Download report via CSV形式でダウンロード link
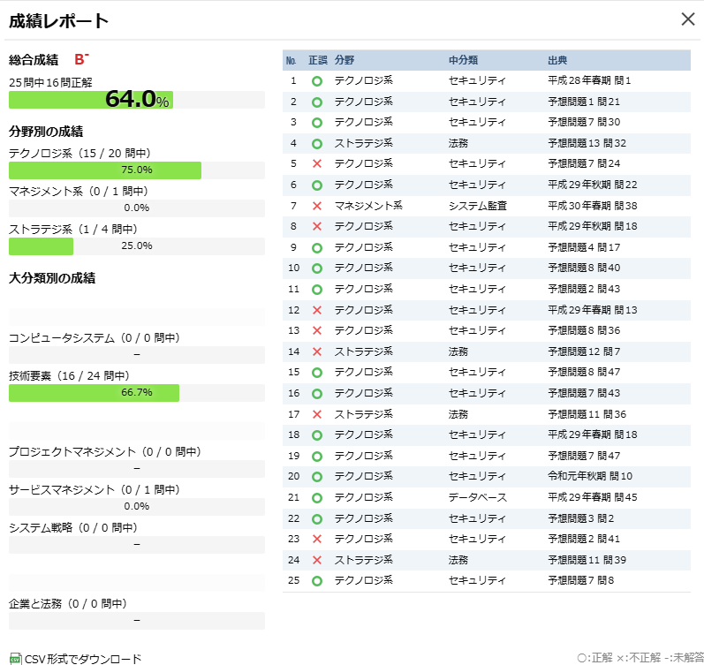This screenshot has height=665, width=704. [x=83, y=659]
